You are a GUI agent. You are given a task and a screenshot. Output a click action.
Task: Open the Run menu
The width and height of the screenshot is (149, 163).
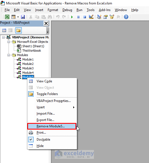pos(79,10)
